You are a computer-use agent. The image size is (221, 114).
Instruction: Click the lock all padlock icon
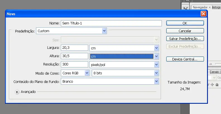[x=217, y=85]
